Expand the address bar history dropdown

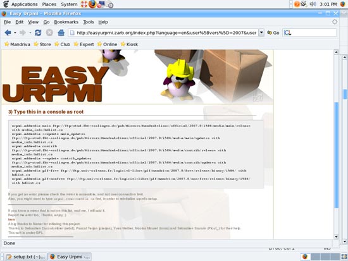[261, 33]
